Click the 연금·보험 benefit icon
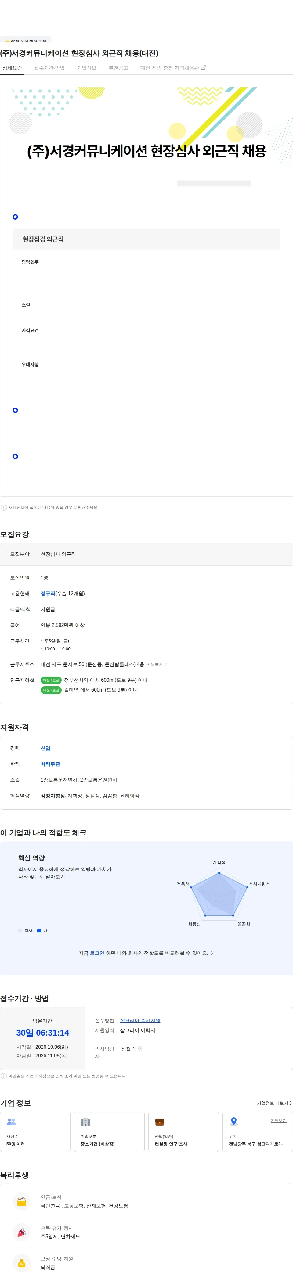This screenshot has width=293, height=1272. click(22, 1202)
